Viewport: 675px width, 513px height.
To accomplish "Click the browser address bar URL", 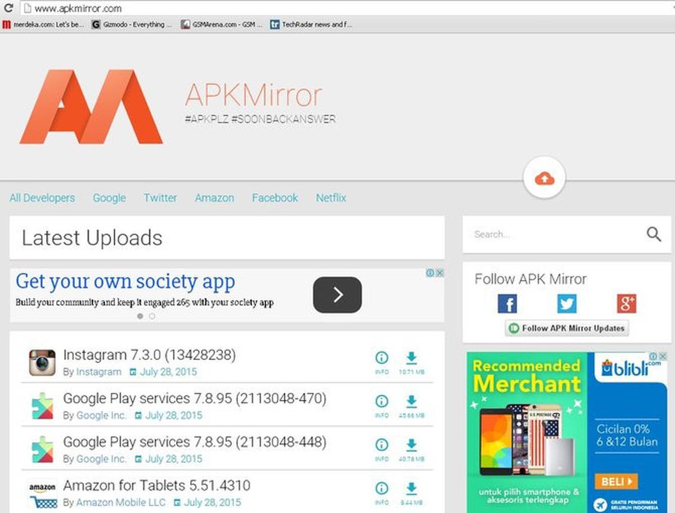I will (78, 8).
